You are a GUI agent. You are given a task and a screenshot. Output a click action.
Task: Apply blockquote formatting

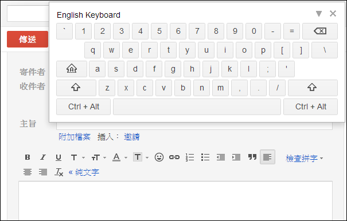coord(252,157)
